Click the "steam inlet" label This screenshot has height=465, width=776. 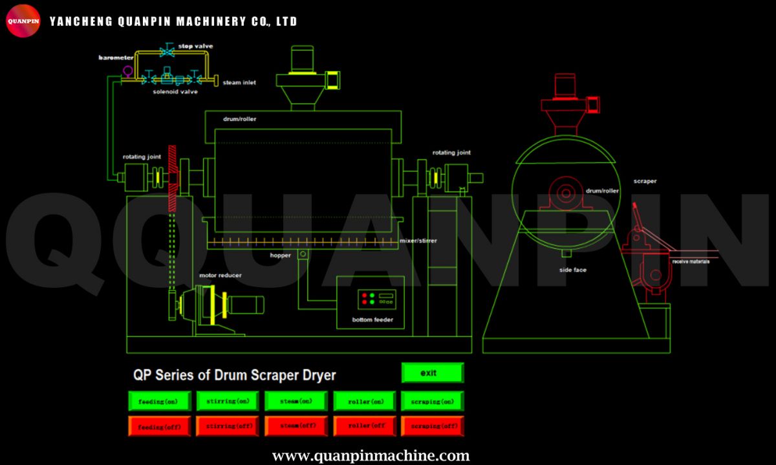click(x=239, y=83)
